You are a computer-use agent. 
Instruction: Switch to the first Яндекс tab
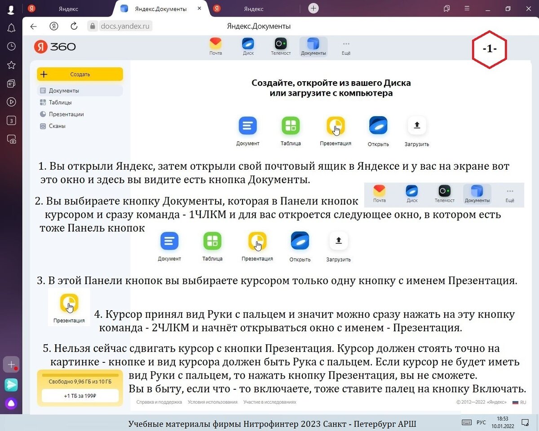click(68, 9)
